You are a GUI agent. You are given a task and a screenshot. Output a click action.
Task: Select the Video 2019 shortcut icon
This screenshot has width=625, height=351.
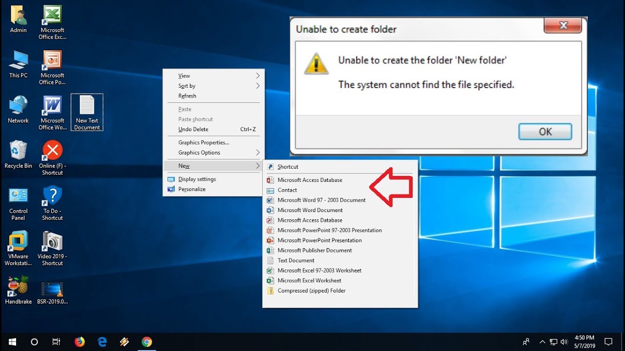(52, 249)
